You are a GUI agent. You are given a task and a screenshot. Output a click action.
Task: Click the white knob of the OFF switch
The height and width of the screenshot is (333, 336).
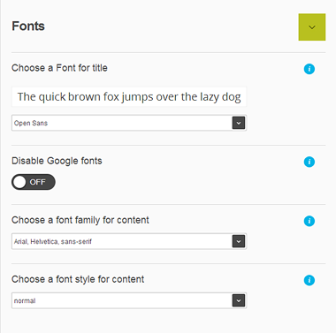coord(19,182)
